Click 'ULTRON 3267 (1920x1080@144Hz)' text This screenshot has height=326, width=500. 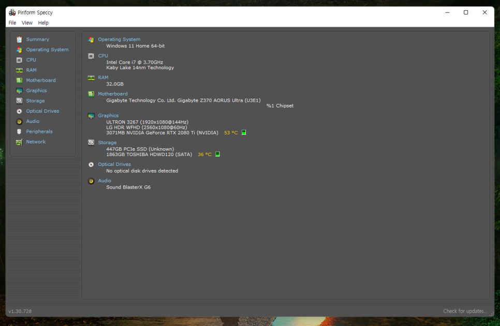[x=148, y=122]
